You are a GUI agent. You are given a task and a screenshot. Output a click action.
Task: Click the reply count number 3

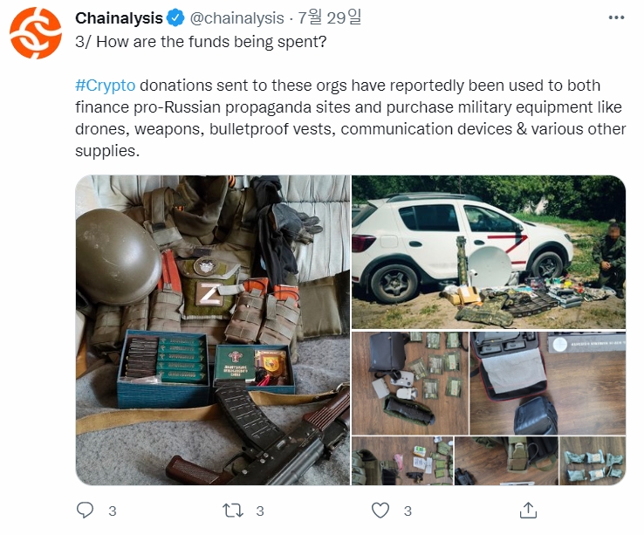pyautogui.click(x=113, y=511)
